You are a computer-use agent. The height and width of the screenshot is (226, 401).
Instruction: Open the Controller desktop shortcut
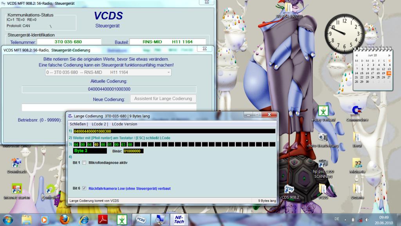pos(51,191)
